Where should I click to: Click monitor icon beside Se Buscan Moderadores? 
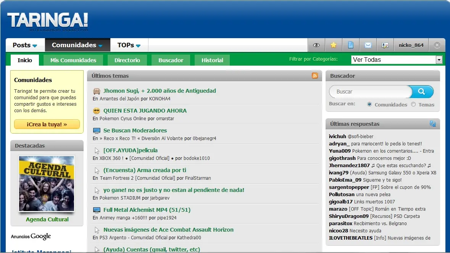tap(97, 131)
